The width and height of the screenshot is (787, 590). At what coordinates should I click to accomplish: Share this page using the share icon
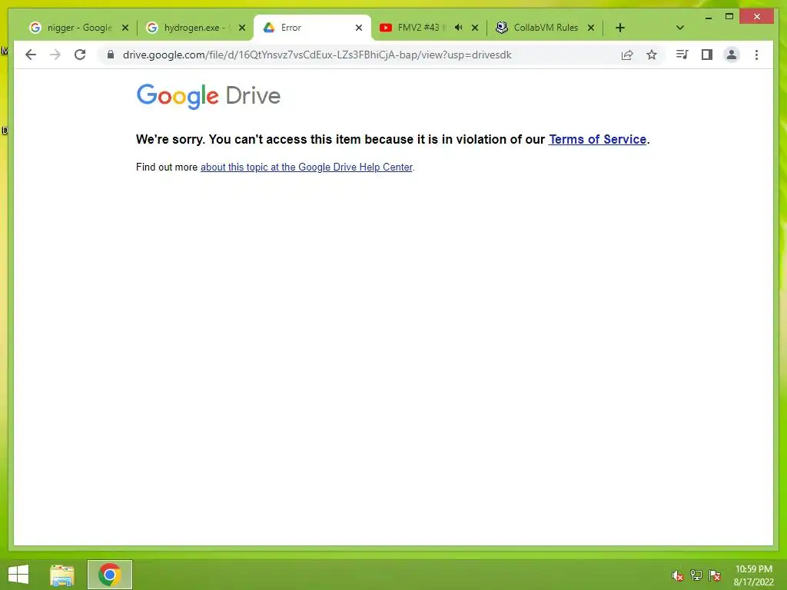click(x=627, y=55)
